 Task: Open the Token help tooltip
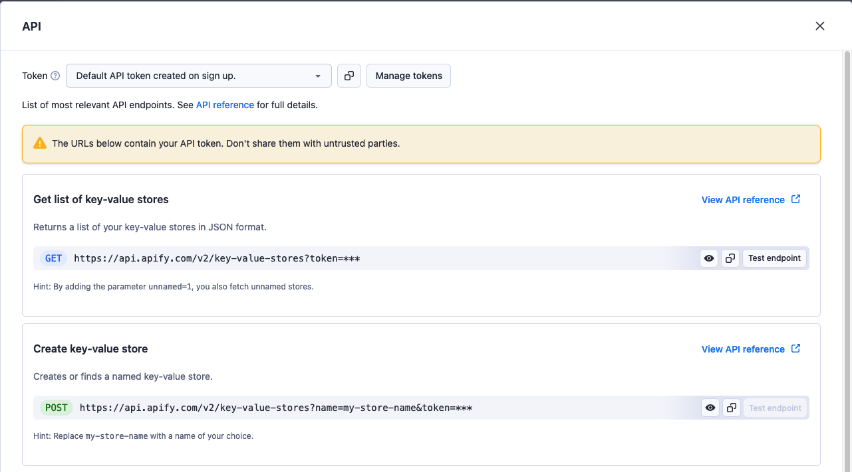(x=56, y=76)
